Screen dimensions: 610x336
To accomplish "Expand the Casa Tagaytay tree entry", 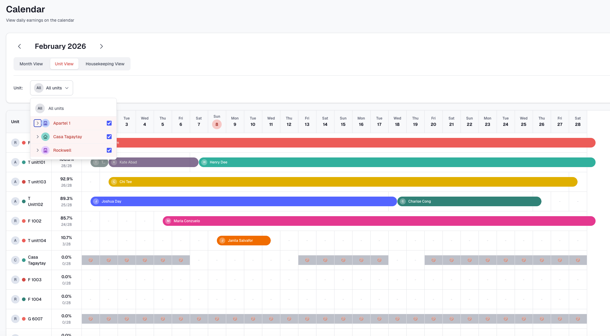I will point(37,136).
